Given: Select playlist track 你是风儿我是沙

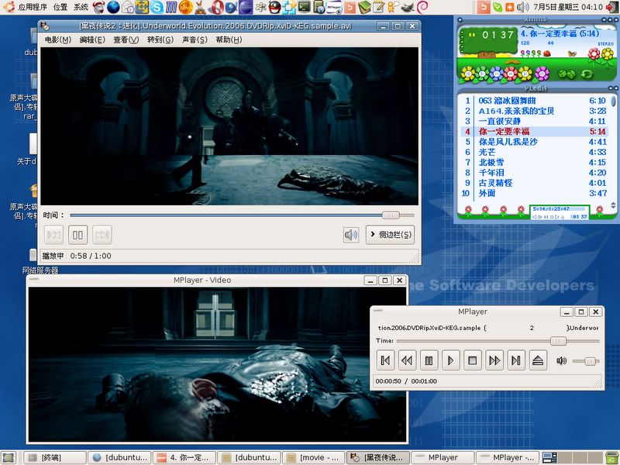Looking at the screenshot, I should pos(534,142).
